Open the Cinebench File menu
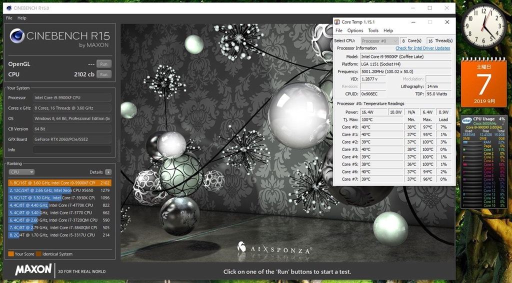This screenshot has width=512, height=283. [x=9, y=18]
